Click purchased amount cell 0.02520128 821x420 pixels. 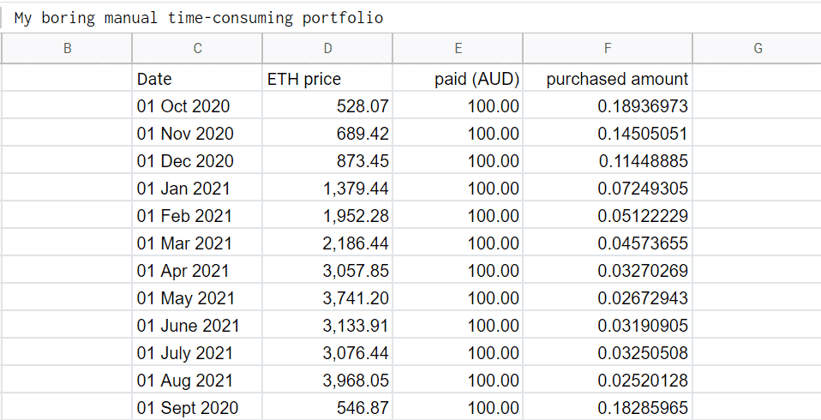[x=608, y=381]
